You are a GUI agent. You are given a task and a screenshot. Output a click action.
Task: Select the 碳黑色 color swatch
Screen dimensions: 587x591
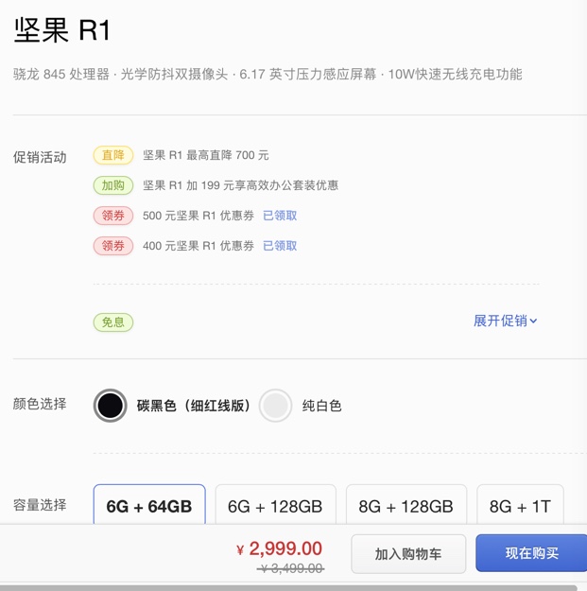[111, 406]
